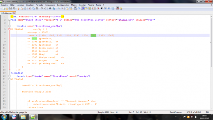Open the Replace dialog toolbar icon

tap(54, 9)
